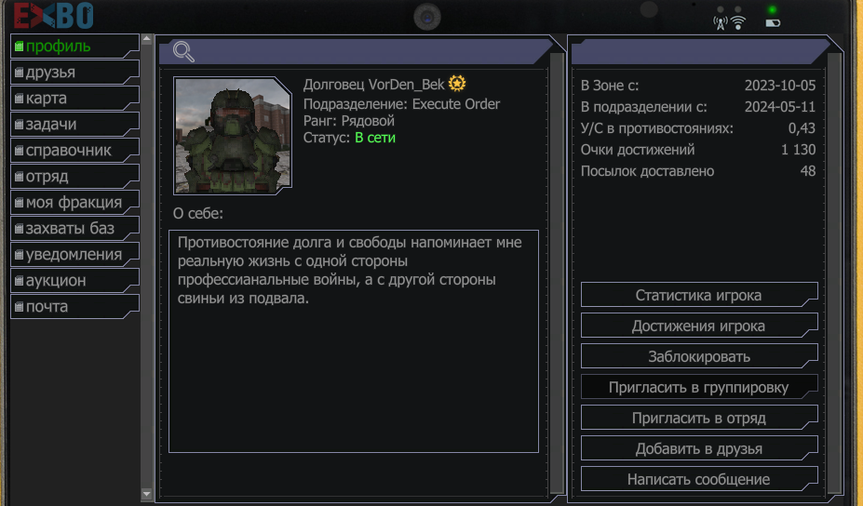Click the gold star badge beside VorDen_Bek
Image resolution: width=863 pixels, height=506 pixels.
click(457, 84)
